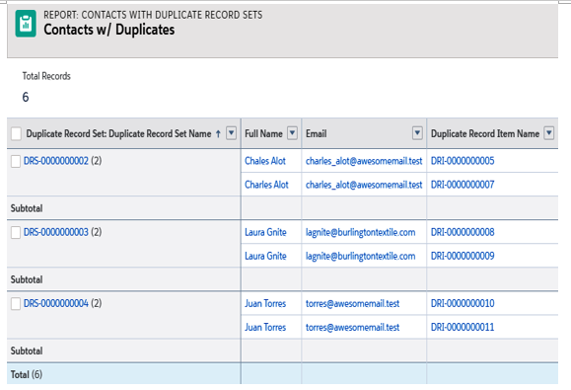This screenshot has width=571, height=390.
Task: Open duplicate item DRI-0000000010
Action: (463, 303)
